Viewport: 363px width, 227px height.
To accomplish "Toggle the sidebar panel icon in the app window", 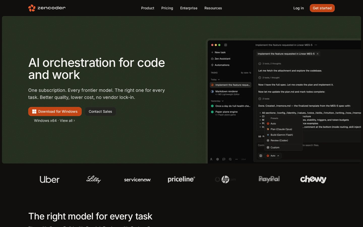I will (226, 45).
